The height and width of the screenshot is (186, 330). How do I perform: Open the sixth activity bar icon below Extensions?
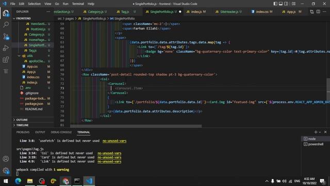tap(6, 71)
